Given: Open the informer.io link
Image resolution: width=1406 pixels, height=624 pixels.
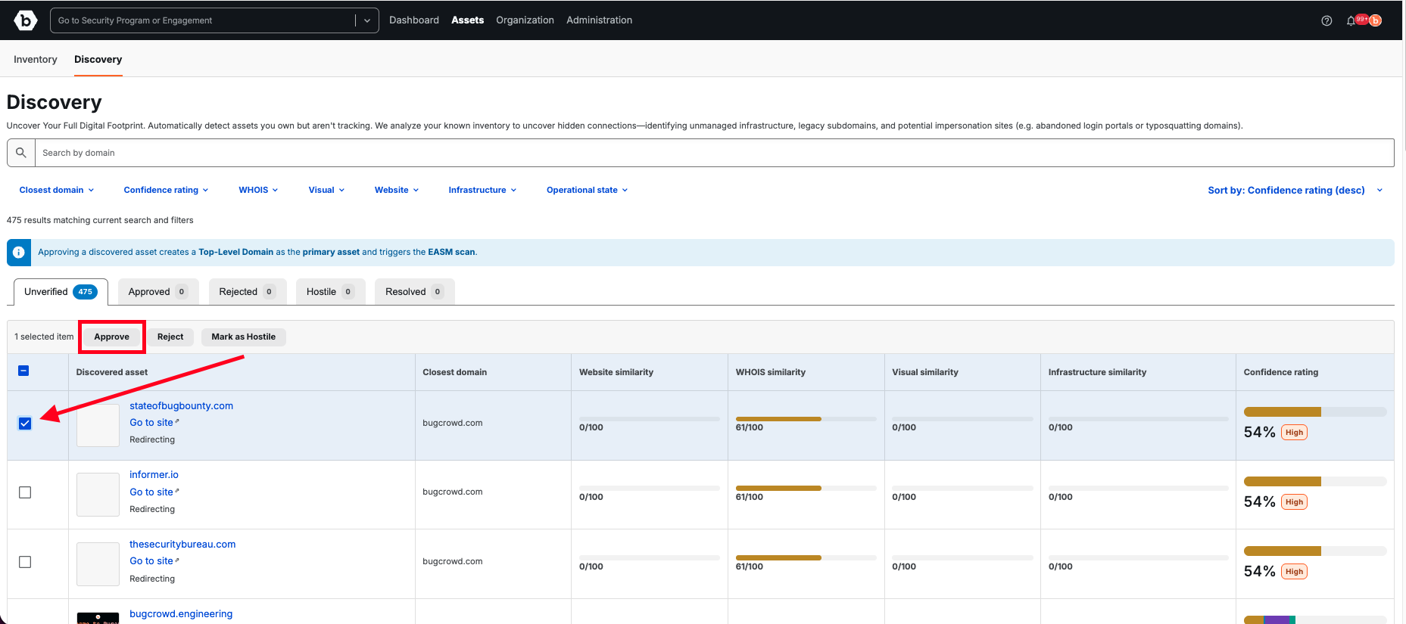Looking at the screenshot, I should click(154, 475).
